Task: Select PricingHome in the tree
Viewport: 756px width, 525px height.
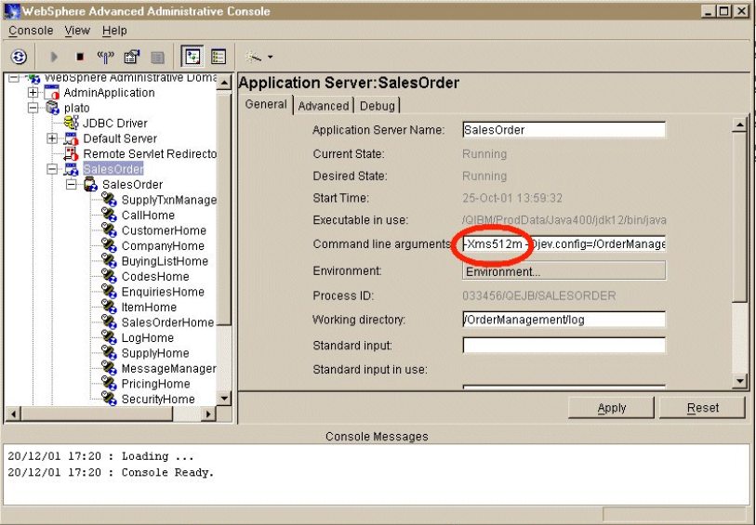Action: pyautogui.click(x=155, y=384)
